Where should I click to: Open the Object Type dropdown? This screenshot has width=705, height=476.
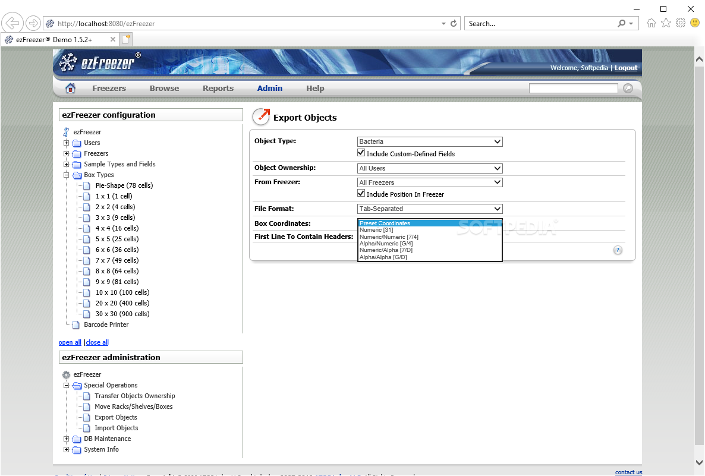430,141
